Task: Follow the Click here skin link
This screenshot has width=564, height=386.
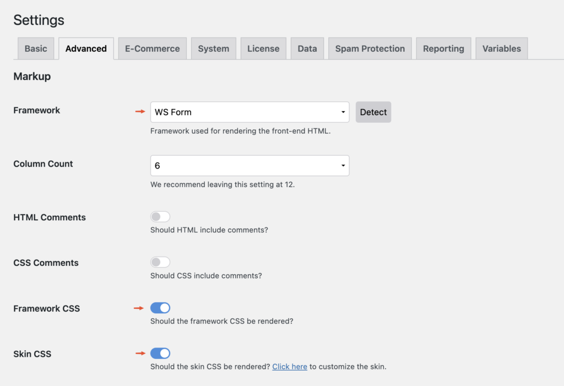Action: (290, 367)
